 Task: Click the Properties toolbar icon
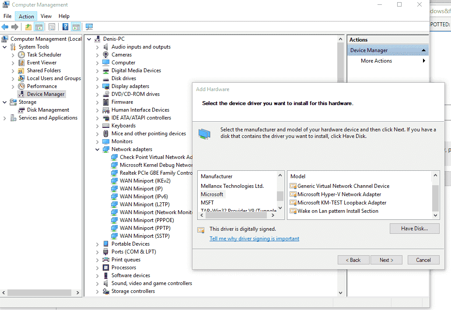click(x=52, y=27)
